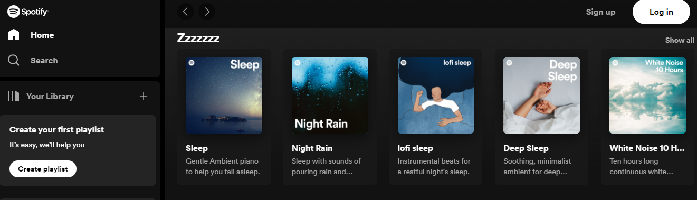Click the plus icon to create playlist
This screenshot has height=200, width=697.
(x=144, y=96)
